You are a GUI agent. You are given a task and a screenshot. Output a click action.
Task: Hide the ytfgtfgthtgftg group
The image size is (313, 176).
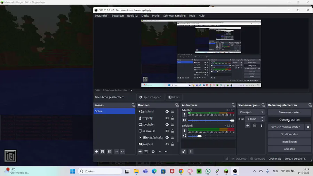167,137
